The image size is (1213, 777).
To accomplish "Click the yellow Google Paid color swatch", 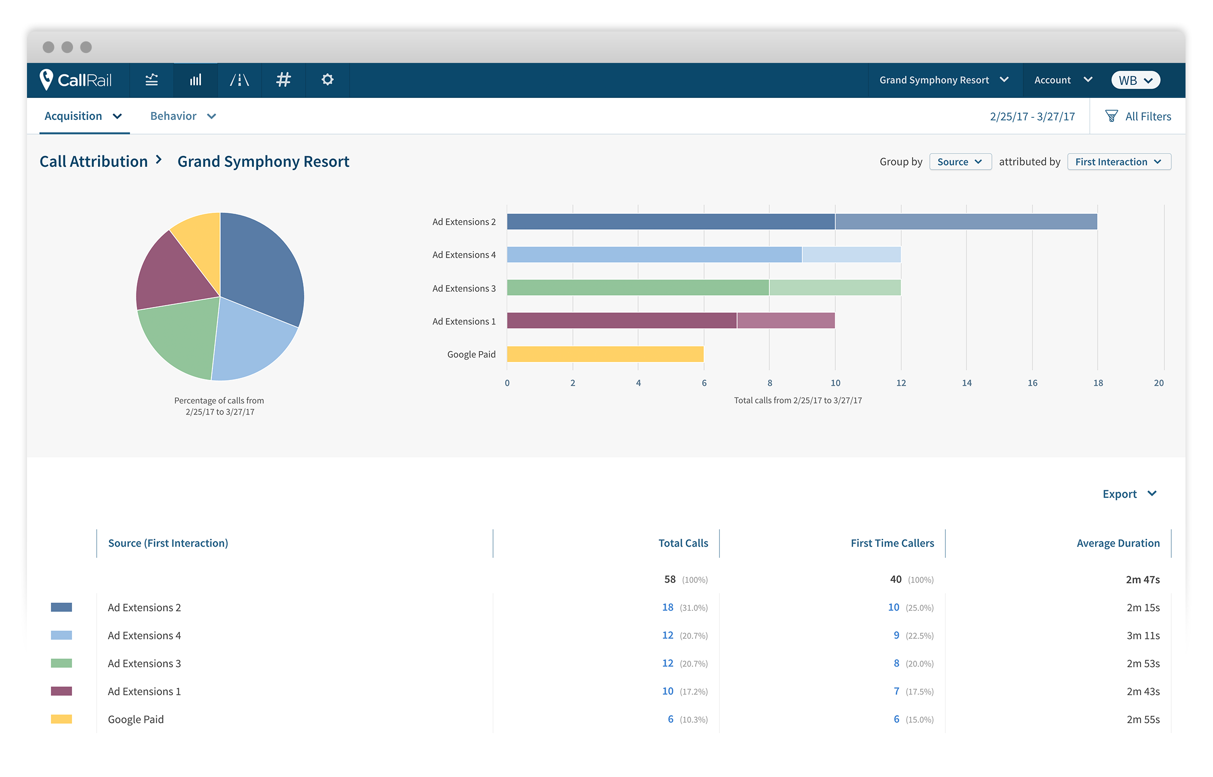I will point(61,719).
